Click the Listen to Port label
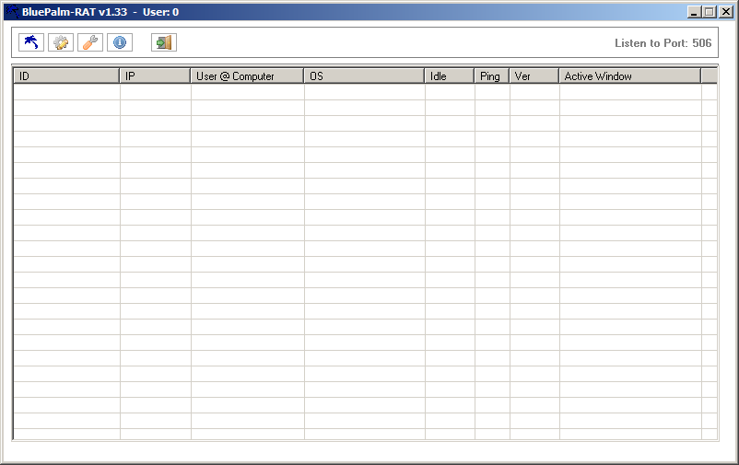The width and height of the screenshot is (739, 465). click(663, 43)
